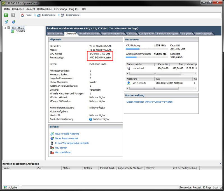Click the gray forward navigation arrow
The width and height of the screenshot is (224, 191).
click(x=13, y=15)
